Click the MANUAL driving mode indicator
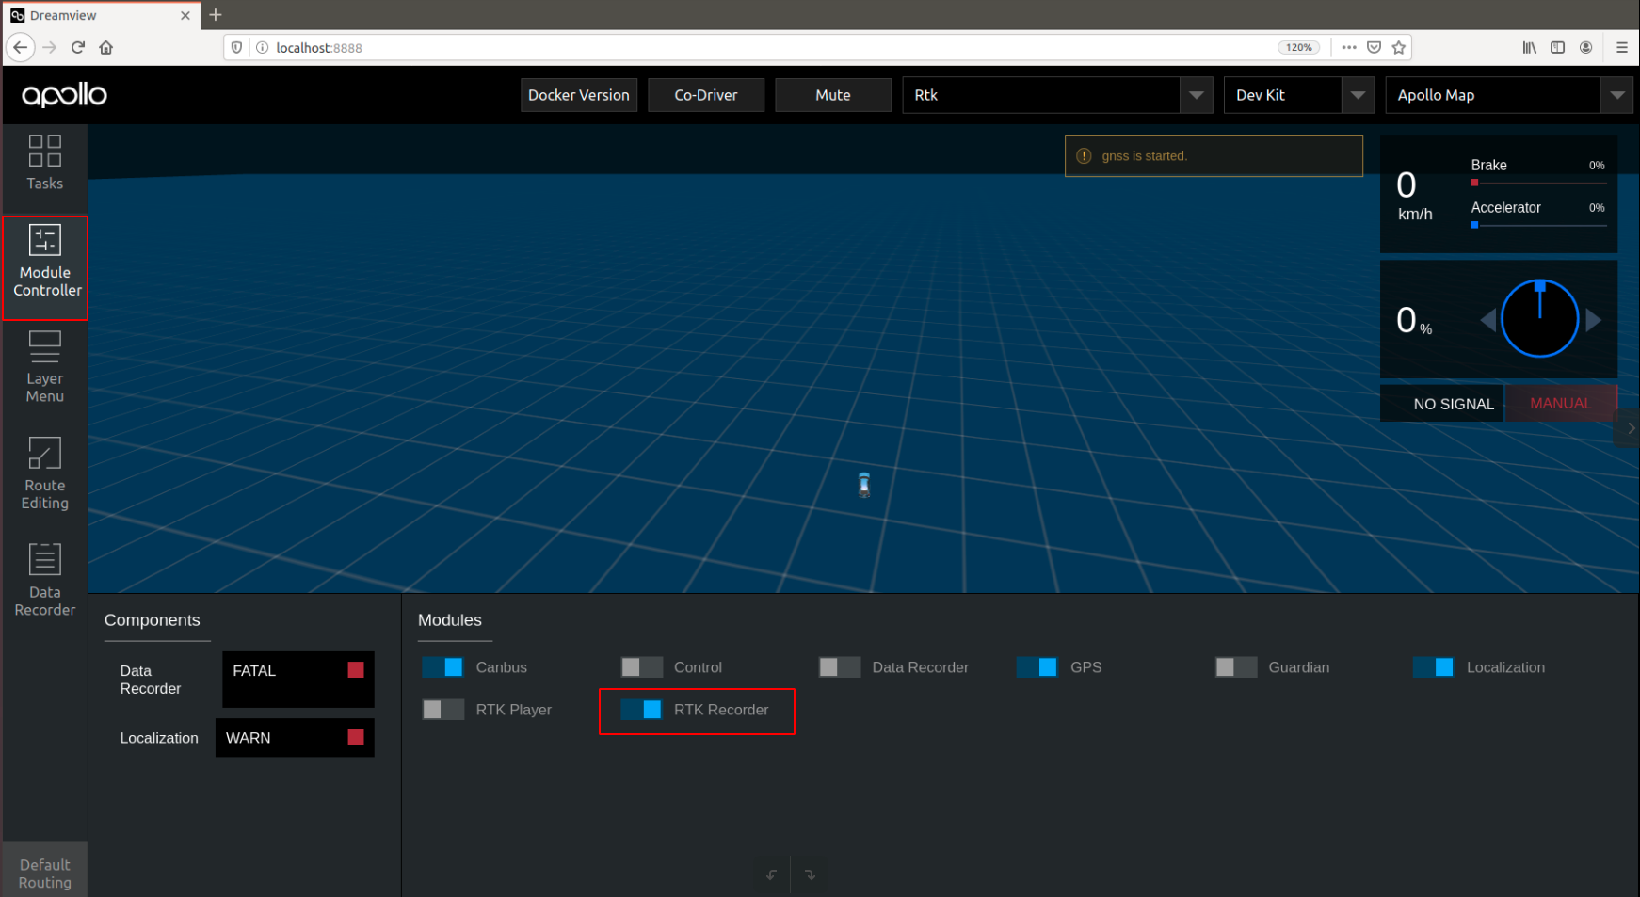The image size is (1640, 897). click(1561, 403)
